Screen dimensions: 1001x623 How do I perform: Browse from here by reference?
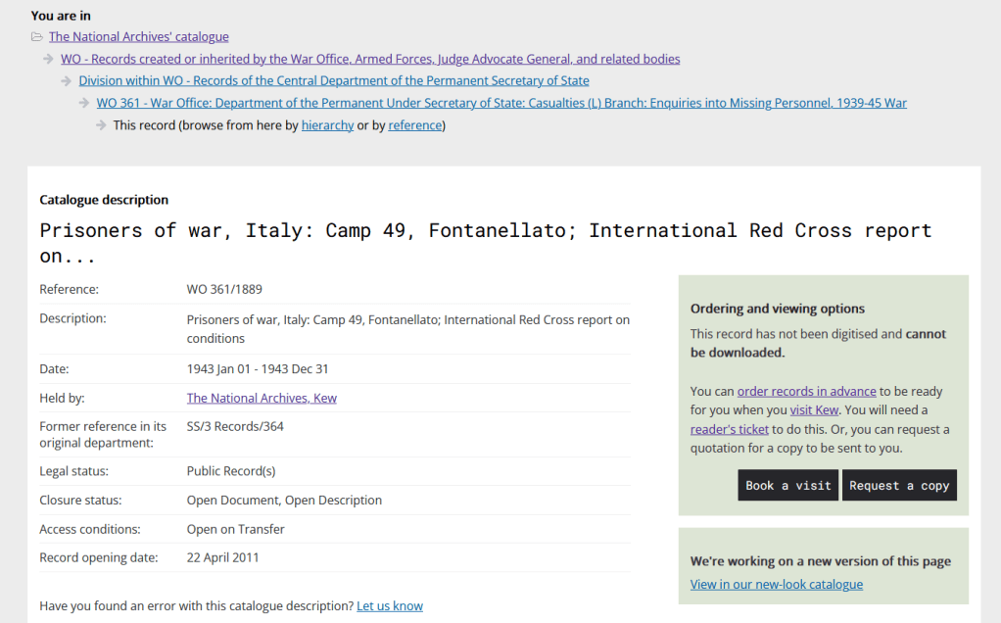pos(414,125)
